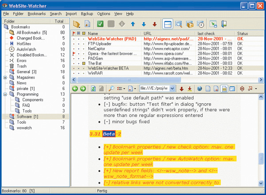This screenshot has width=266, height=195.
Task: Click the vertical scrollbar thumb of page view
Action: click(261, 159)
